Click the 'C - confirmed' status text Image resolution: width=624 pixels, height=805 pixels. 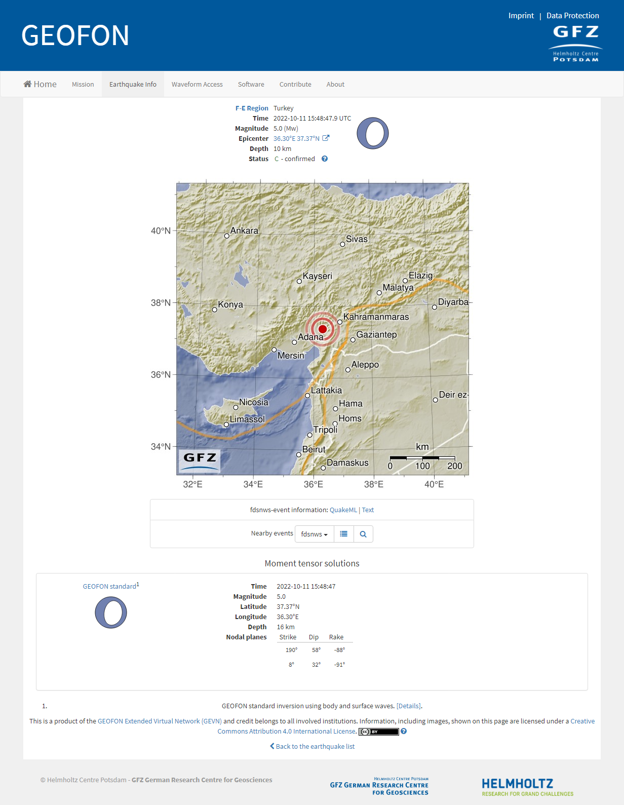(295, 159)
